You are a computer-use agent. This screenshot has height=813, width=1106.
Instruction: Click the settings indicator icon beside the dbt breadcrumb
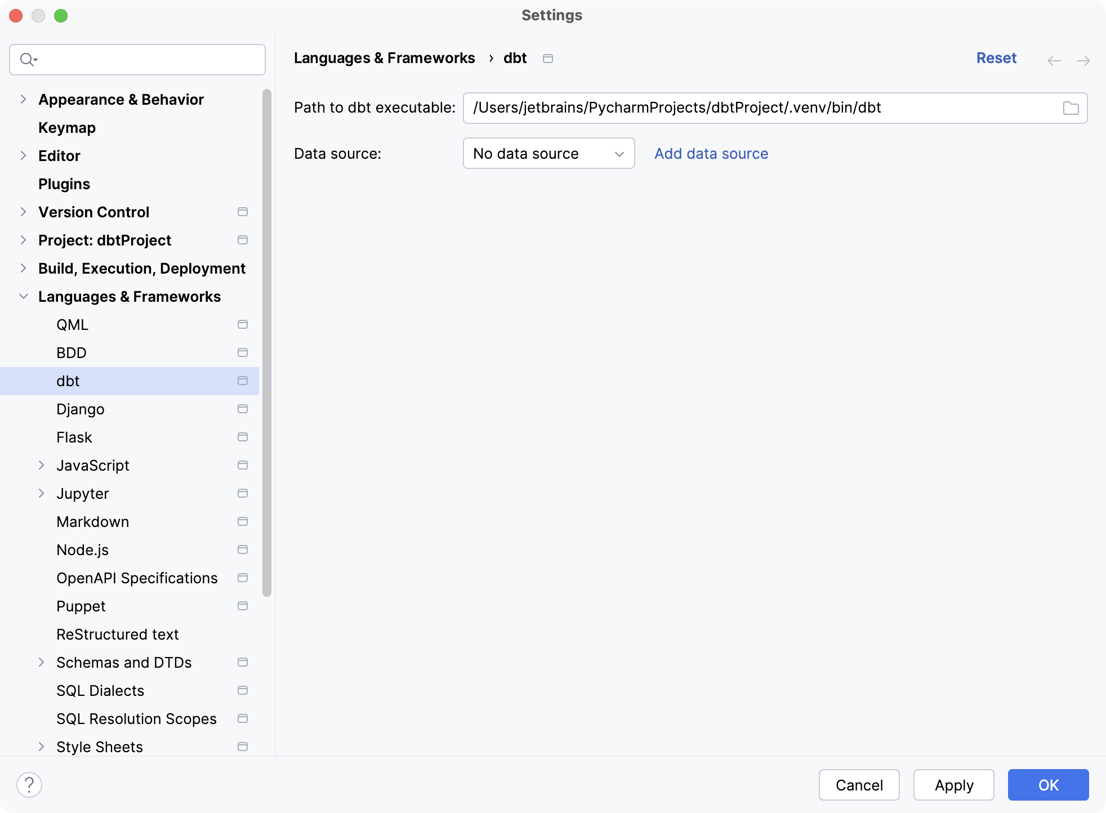tap(548, 58)
